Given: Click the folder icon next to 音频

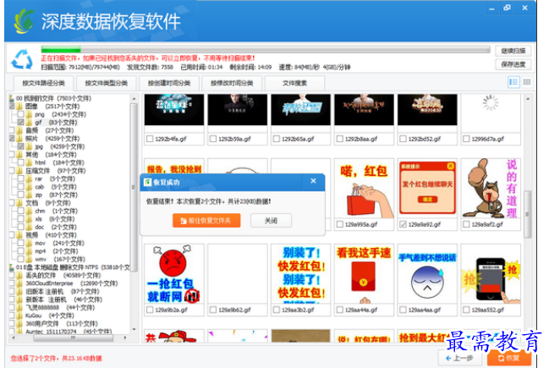Looking at the screenshot, I should coord(20,130).
